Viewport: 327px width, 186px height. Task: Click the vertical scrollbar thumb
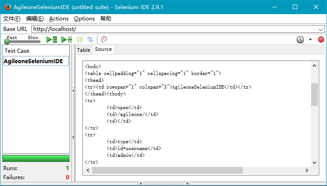(x=315, y=95)
